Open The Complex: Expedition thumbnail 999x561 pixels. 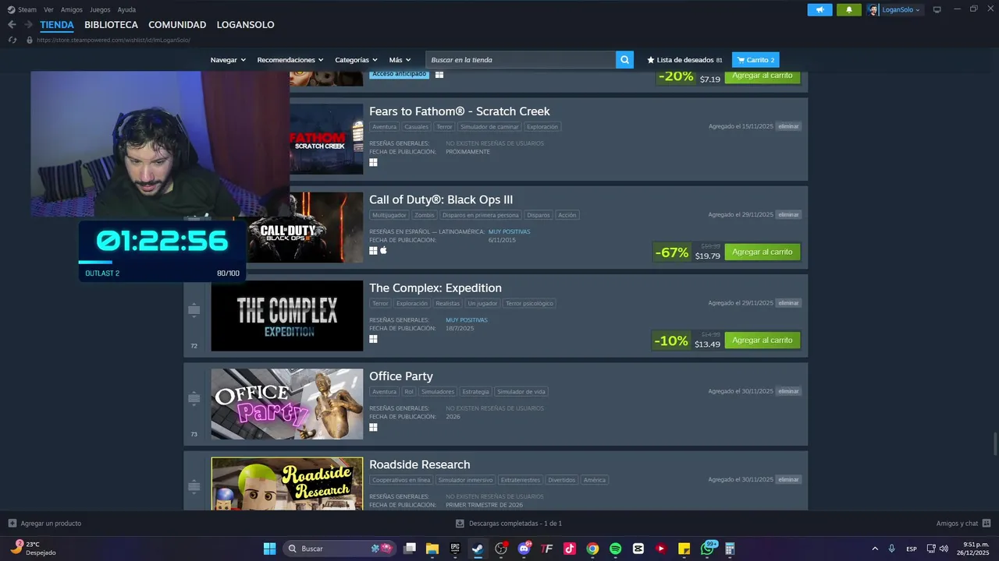pos(287,316)
